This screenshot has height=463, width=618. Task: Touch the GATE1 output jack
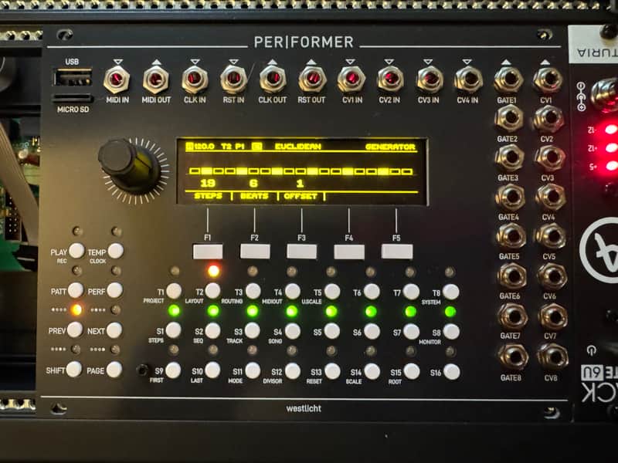click(x=508, y=79)
